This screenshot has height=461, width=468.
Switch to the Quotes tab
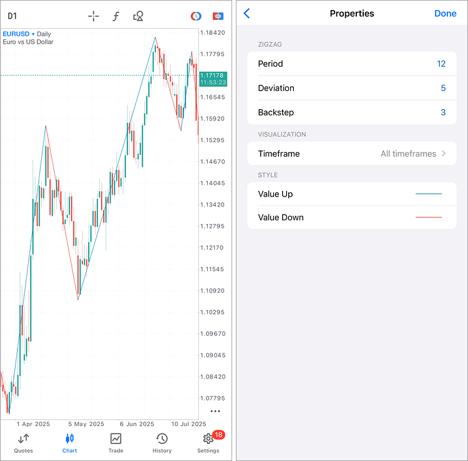[23, 442]
